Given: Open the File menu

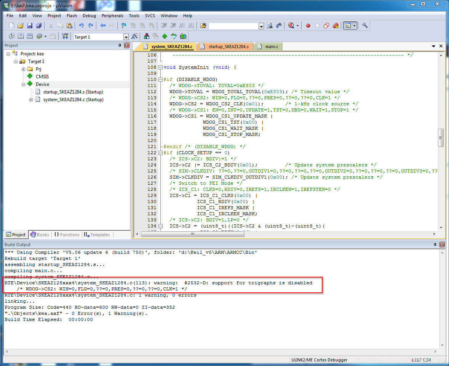Looking at the screenshot, I should tap(10, 16).
